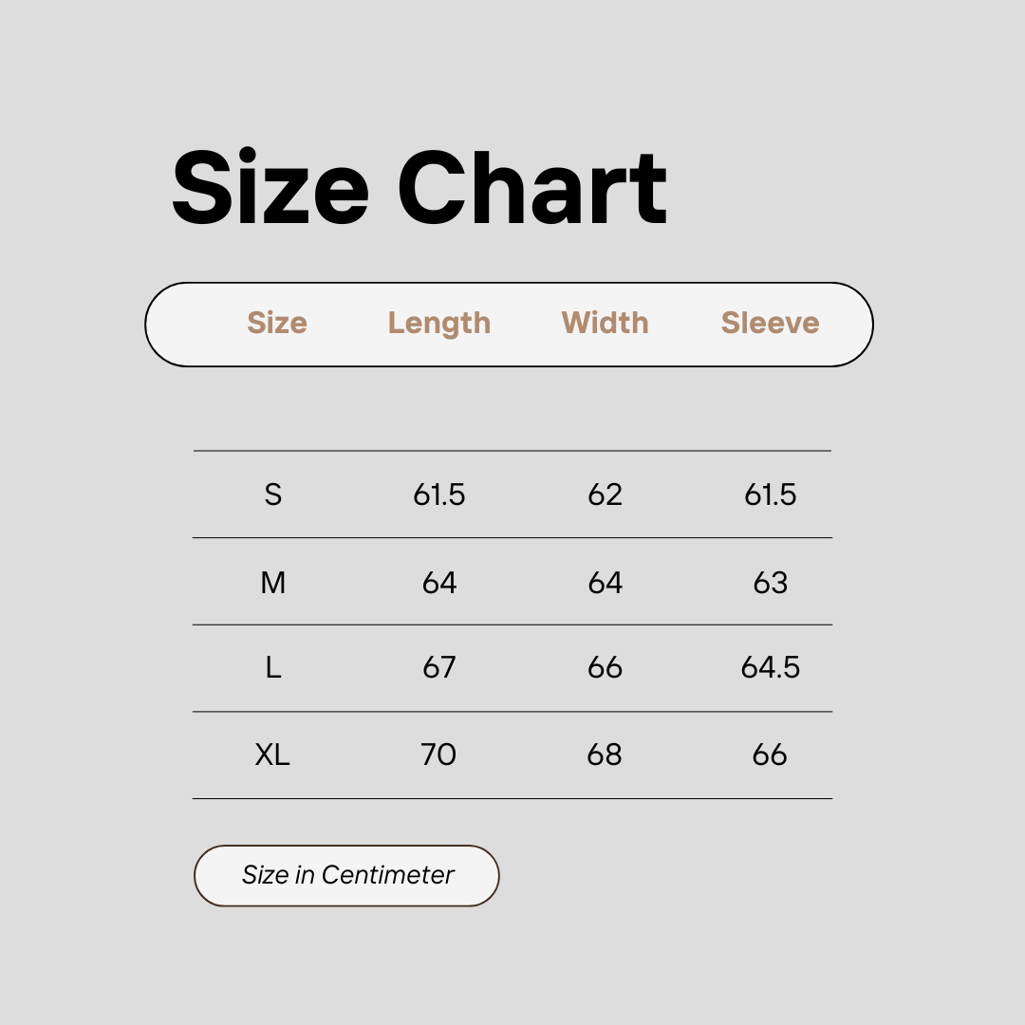1025x1025 pixels.
Task: Click the XL length value 70
Action: pos(438,755)
